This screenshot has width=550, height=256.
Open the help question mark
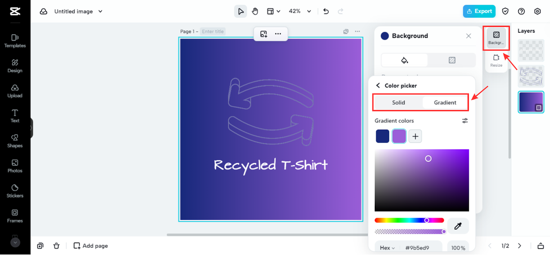pyautogui.click(x=521, y=11)
